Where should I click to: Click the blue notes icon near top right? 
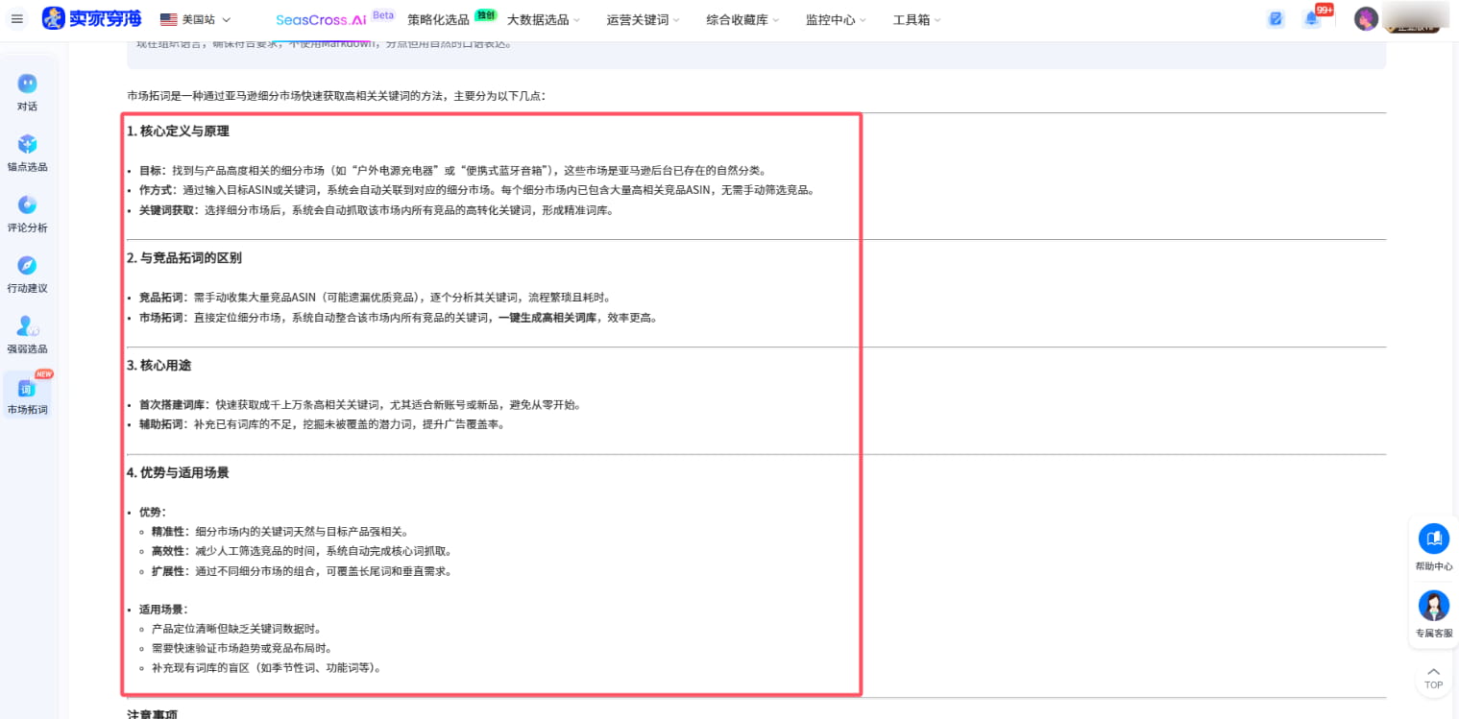click(x=1276, y=18)
